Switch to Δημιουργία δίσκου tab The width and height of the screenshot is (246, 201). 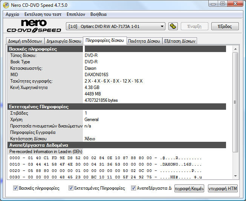pyautogui.click(x=64, y=41)
